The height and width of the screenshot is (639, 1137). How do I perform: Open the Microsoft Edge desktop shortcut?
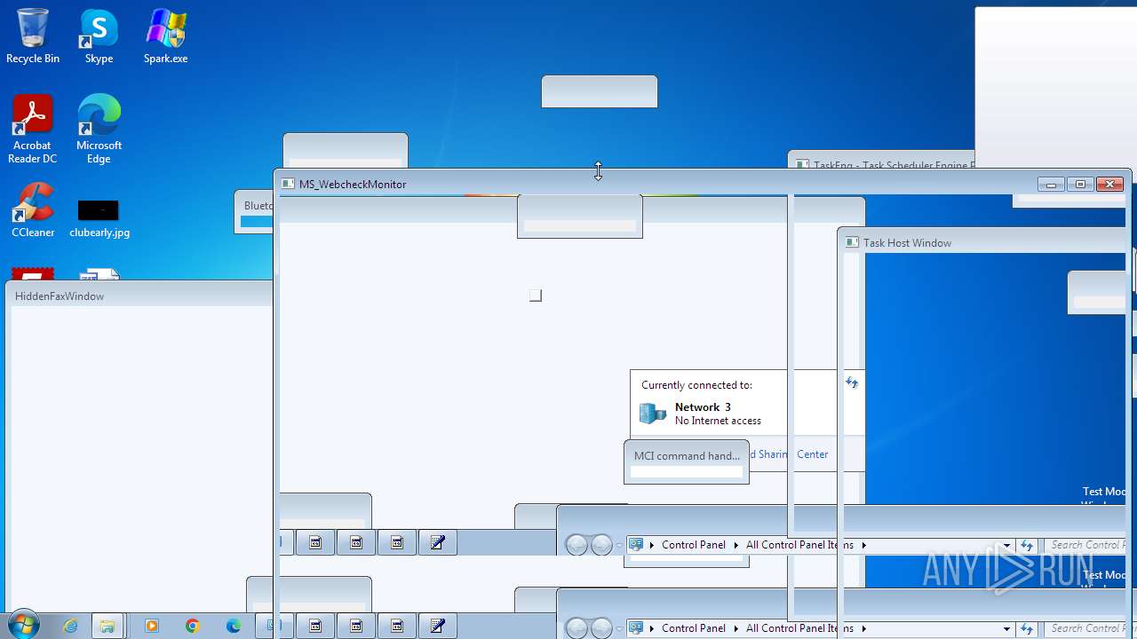tap(99, 130)
